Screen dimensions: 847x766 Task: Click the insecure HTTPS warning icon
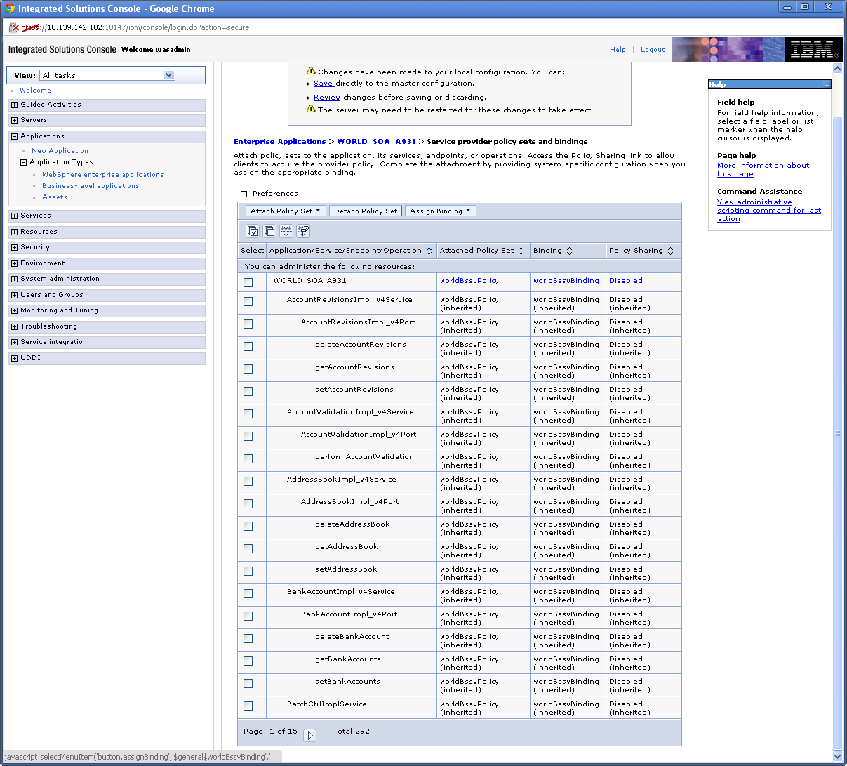(13, 27)
